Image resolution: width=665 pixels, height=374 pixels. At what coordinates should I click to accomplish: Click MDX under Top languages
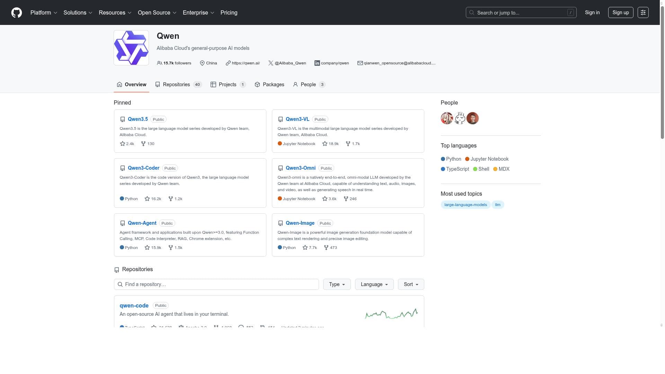[x=501, y=169]
